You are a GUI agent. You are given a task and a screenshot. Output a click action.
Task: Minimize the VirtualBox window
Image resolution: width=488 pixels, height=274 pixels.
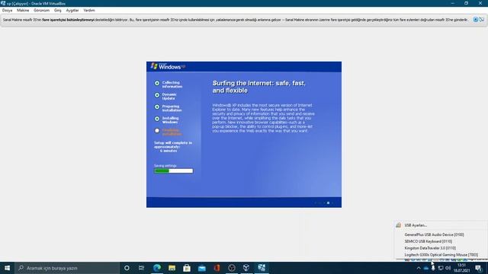click(x=452, y=3)
